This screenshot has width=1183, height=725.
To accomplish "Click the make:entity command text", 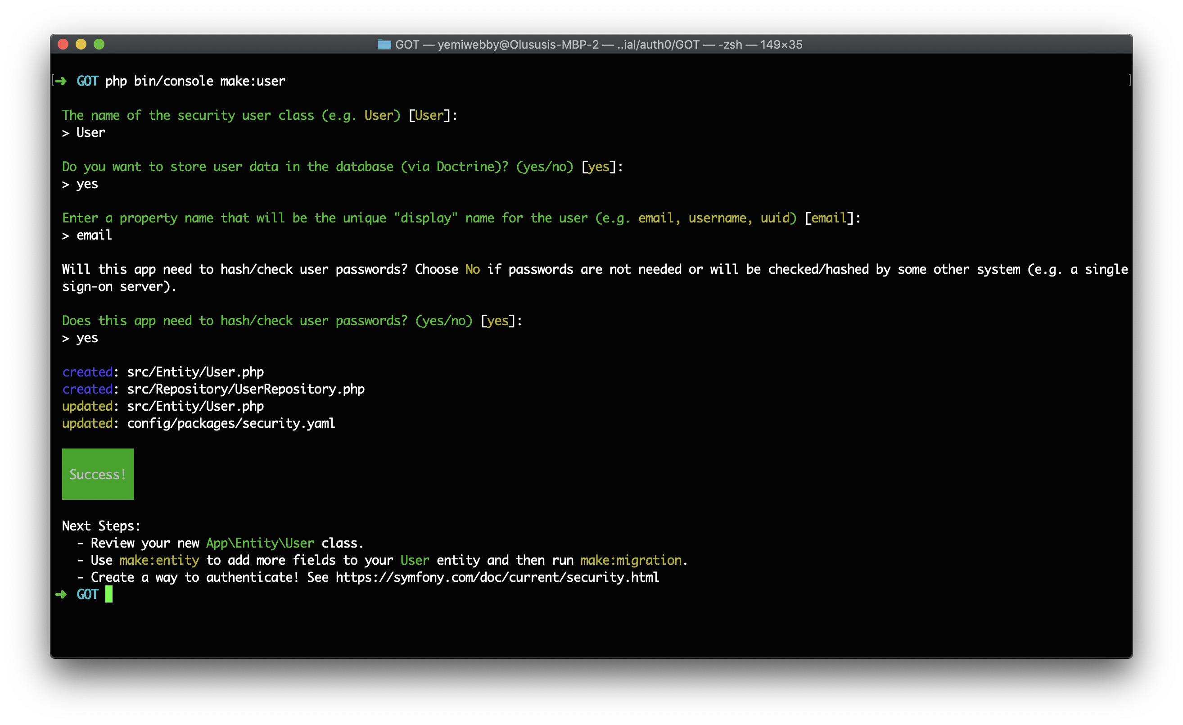I will (159, 560).
